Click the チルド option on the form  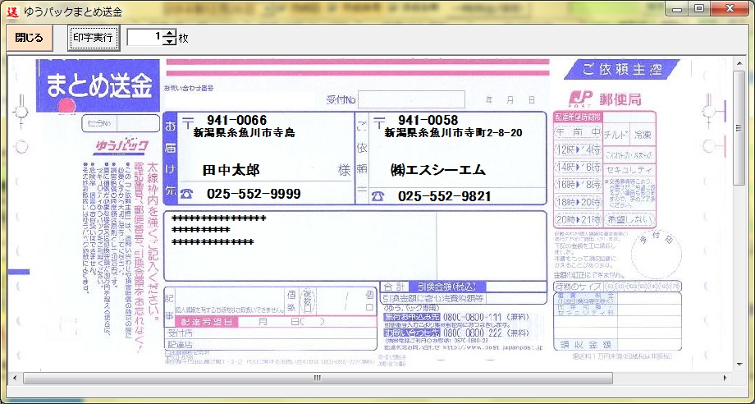pyautogui.click(x=616, y=135)
